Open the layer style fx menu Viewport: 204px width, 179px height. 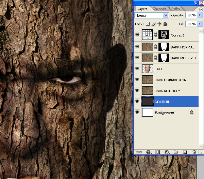(148, 152)
